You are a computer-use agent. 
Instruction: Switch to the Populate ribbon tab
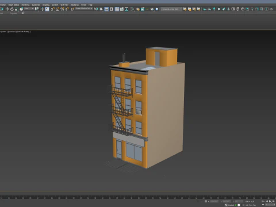13,13
